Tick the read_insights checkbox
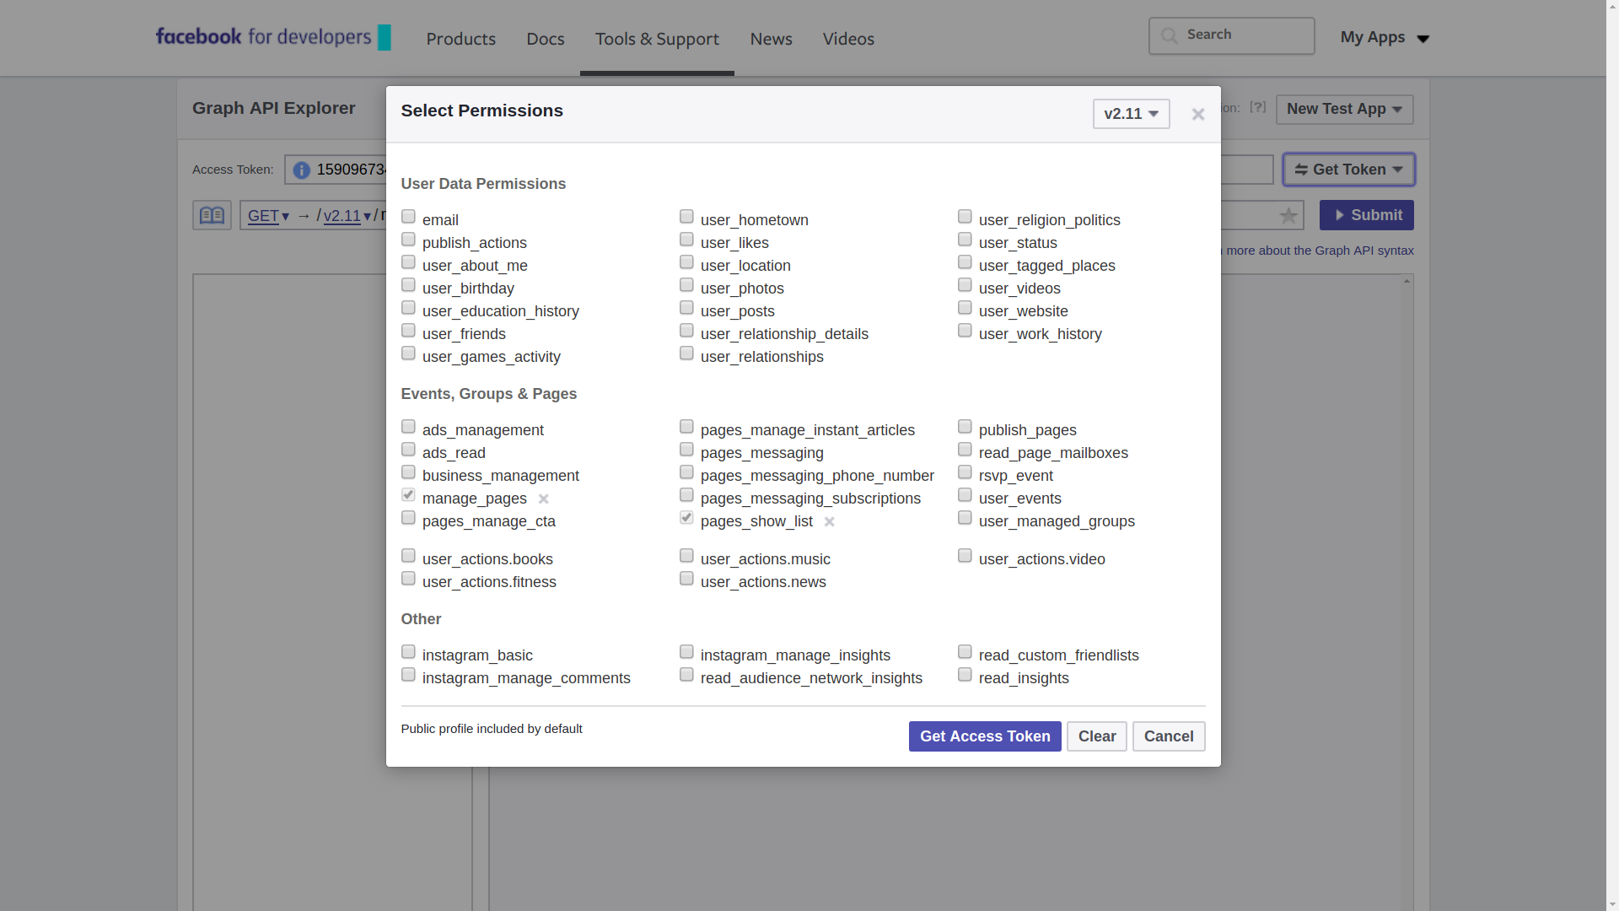 point(965,675)
